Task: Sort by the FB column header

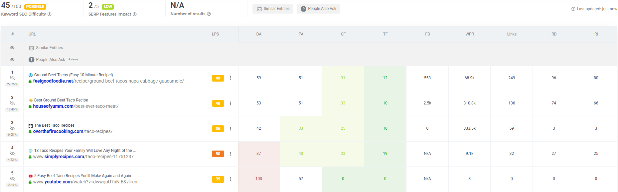Action: (427, 34)
